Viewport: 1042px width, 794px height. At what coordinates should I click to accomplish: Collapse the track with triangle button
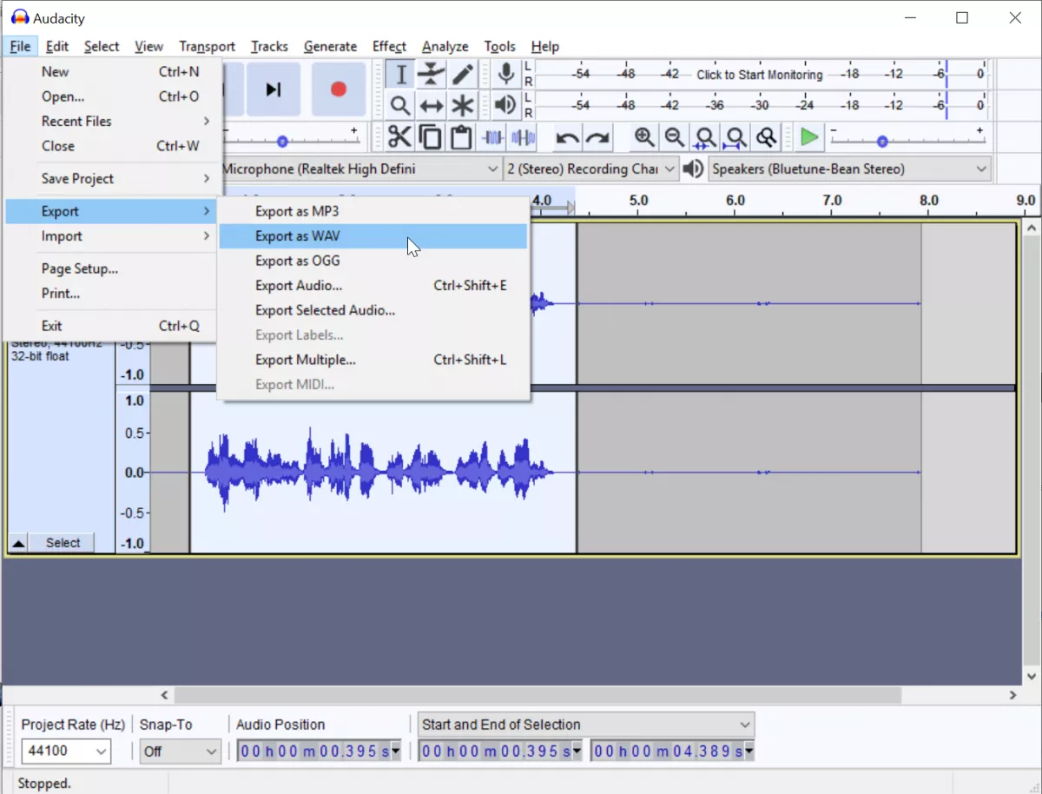[17, 544]
